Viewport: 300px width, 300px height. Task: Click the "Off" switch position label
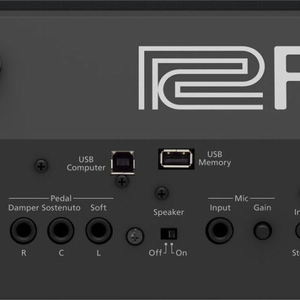155,253
